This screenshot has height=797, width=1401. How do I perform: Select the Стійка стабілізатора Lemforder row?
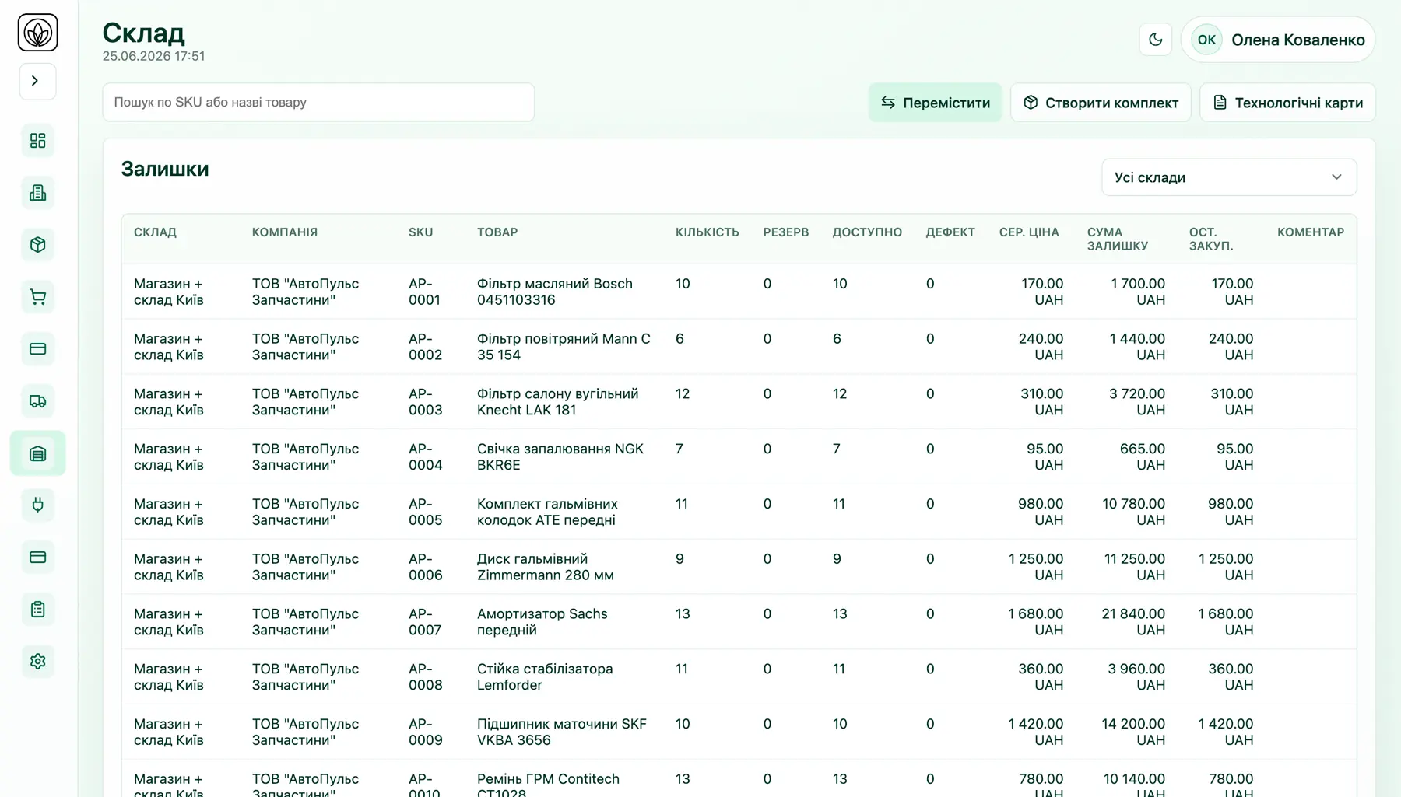tap(739, 677)
